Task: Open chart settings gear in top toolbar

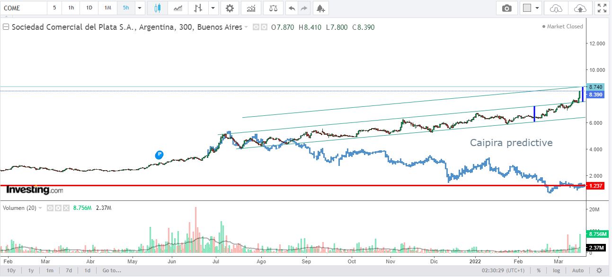Action: click(x=230, y=8)
